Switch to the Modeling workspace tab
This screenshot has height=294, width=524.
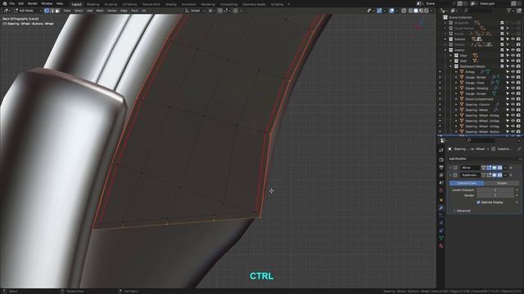[93, 4]
